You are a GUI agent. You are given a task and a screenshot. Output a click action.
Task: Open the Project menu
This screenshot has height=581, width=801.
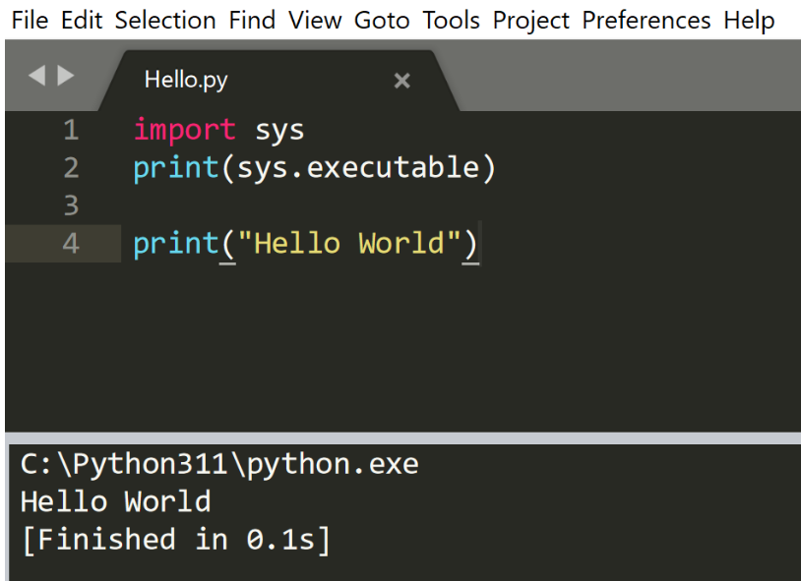(x=531, y=20)
